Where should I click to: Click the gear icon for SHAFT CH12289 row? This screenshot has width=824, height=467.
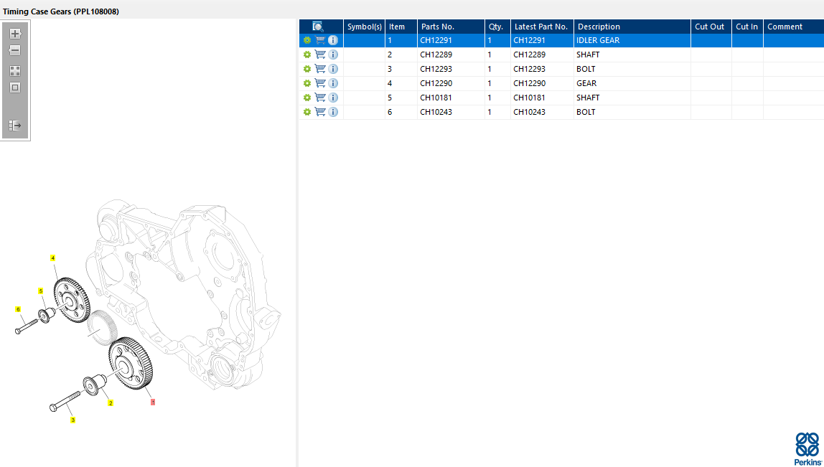tap(307, 54)
